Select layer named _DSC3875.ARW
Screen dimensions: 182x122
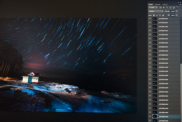[163, 84]
